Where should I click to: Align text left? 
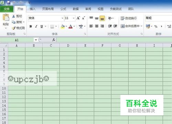(91, 26)
